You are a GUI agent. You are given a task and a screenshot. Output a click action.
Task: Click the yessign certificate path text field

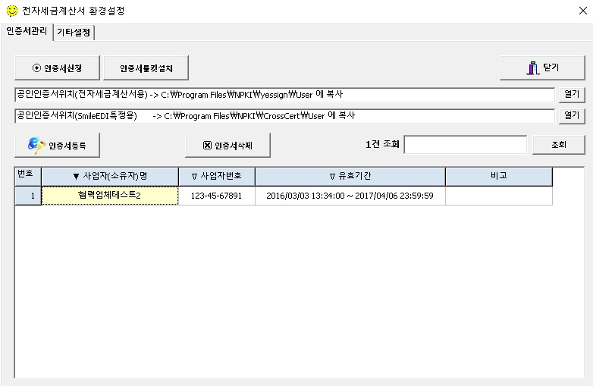click(x=284, y=95)
